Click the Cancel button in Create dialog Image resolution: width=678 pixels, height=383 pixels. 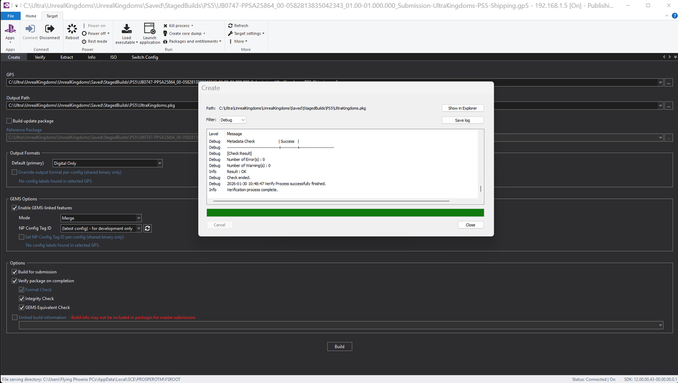click(x=220, y=225)
